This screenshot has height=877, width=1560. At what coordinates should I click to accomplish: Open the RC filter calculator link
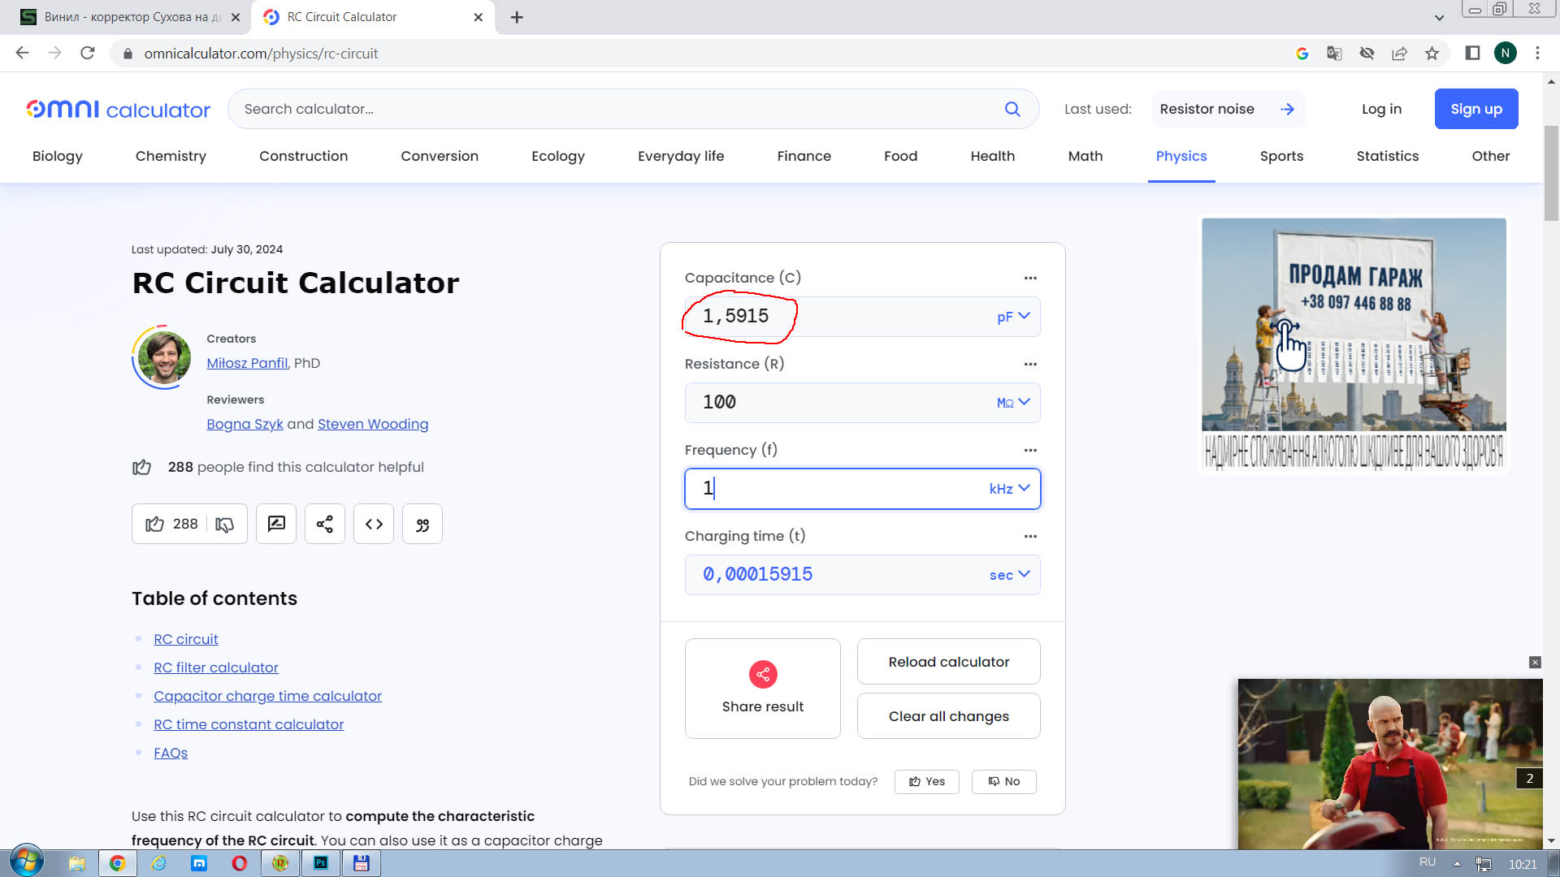click(x=216, y=667)
